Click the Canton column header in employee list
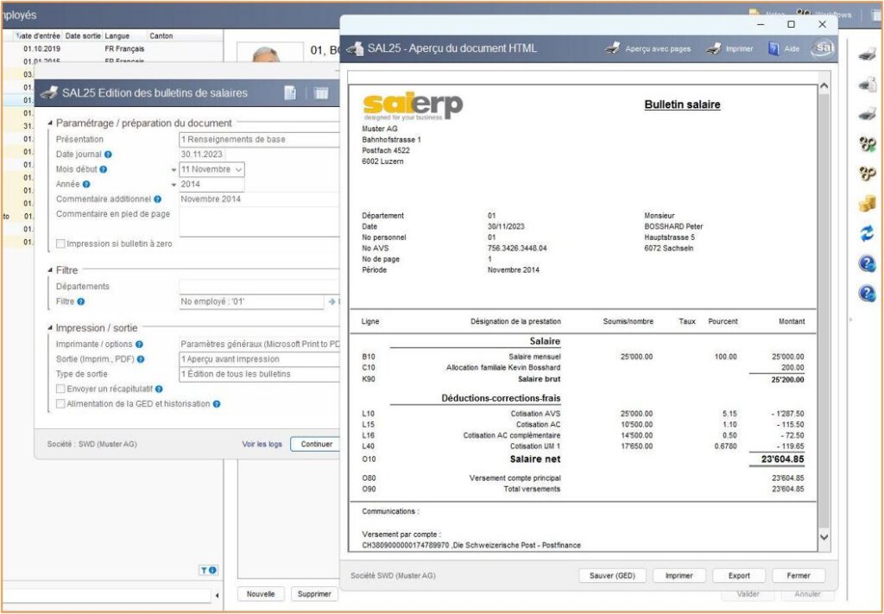 click(185, 35)
